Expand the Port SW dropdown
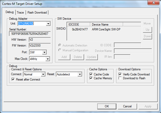Viewport: 161px width, 113px height. [44, 52]
